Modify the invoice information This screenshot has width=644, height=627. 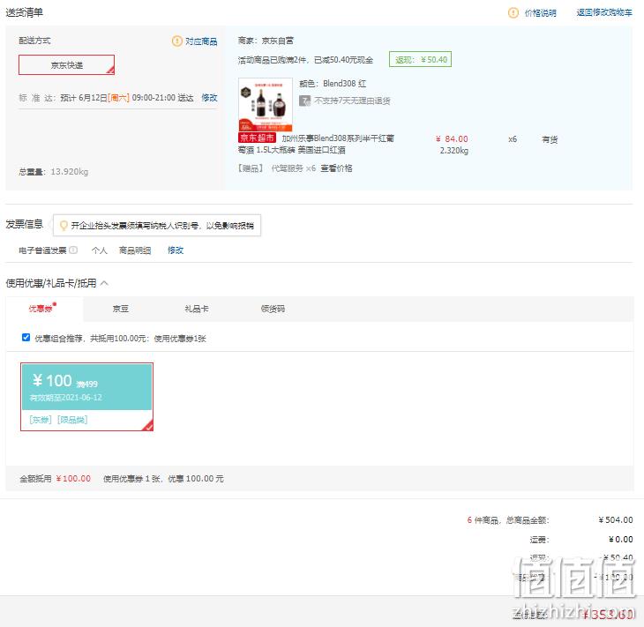click(x=176, y=250)
